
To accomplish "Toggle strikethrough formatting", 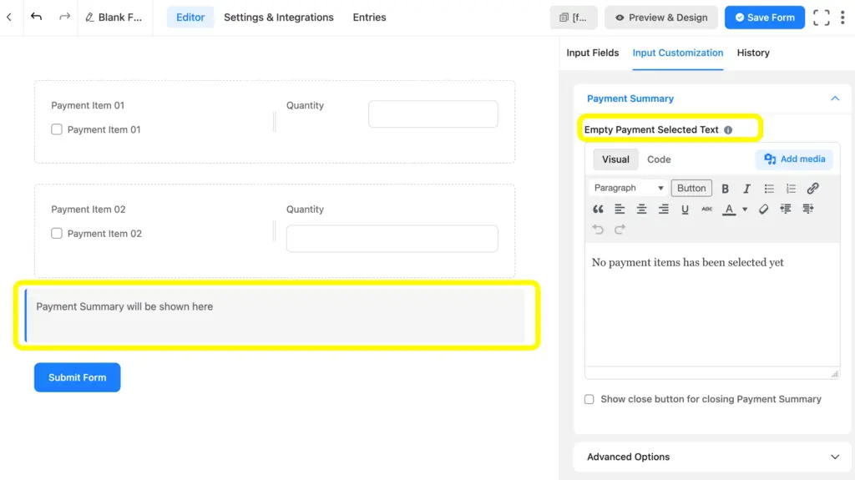I will (706, 209).
